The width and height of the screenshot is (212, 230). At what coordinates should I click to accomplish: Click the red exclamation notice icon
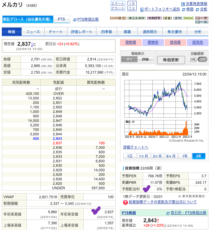click(x=125, y=202)
